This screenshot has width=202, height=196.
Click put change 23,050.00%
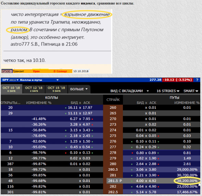pos(187,186)
